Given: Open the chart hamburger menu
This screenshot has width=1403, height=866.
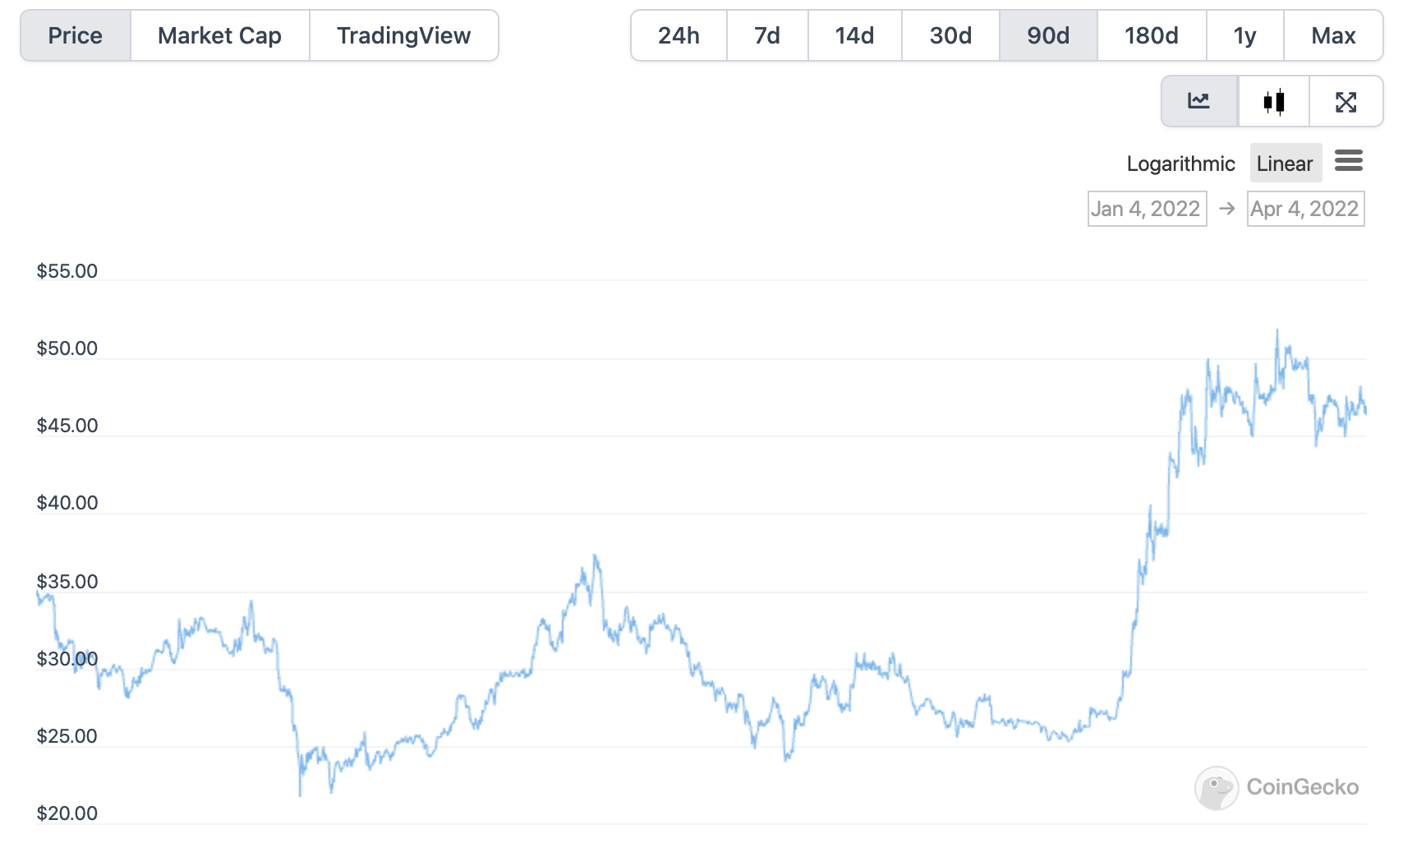Looking at the screenshot, I should [1349, 161].
